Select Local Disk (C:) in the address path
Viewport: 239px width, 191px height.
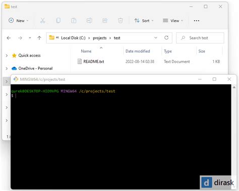click(x=73, y=38)
